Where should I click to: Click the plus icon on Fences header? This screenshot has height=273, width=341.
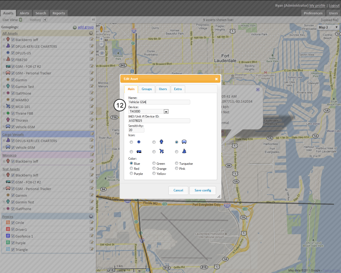coord(91,216)
